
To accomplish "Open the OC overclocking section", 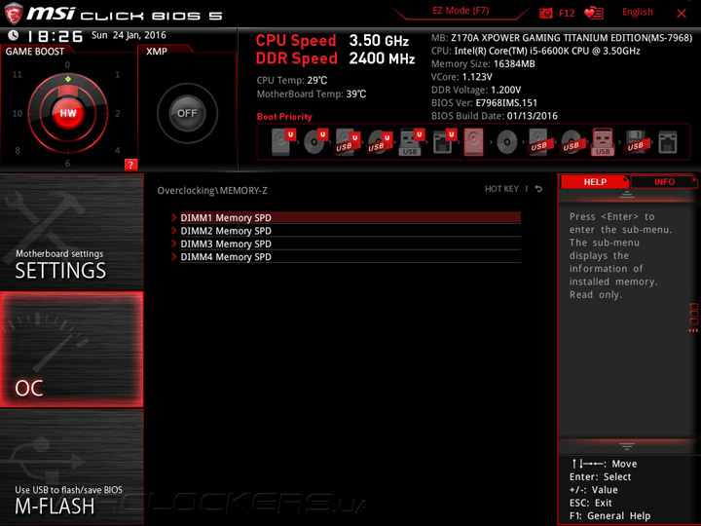I will tap(71, 350).
